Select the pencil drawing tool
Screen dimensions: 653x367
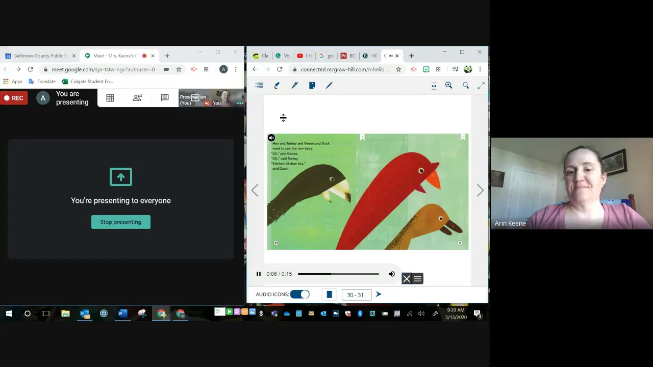[294, 86]
